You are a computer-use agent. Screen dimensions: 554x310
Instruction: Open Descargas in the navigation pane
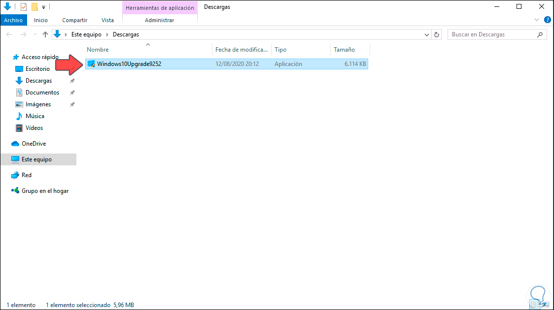38,81
